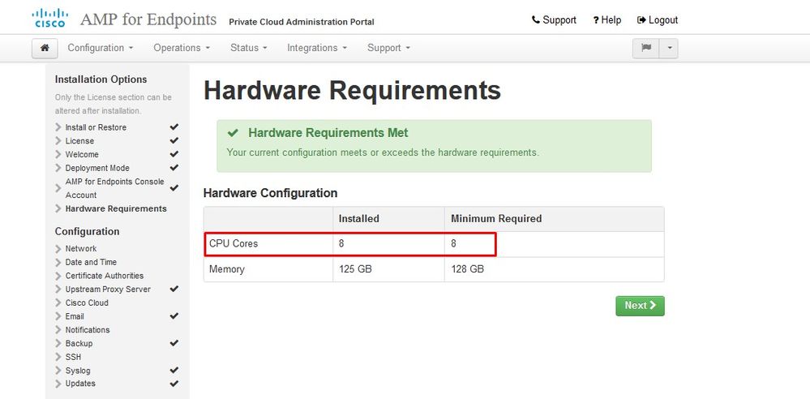The width and height of the screenshot is (810, 399).
Task: Click checkmark beside Syslog
Action: point(174,370)
